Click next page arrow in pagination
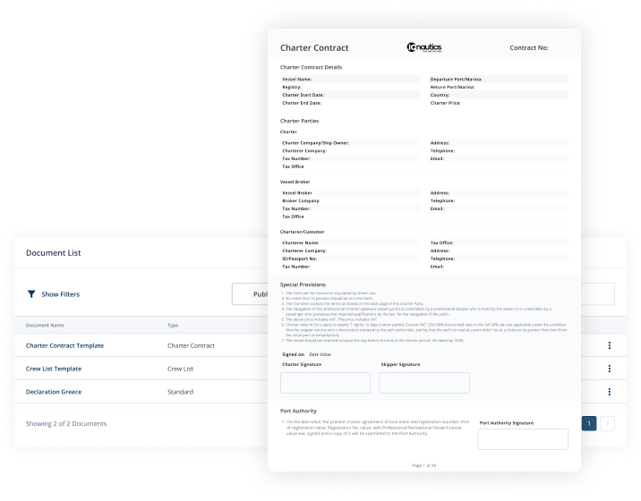 click(x=607, y=423)
